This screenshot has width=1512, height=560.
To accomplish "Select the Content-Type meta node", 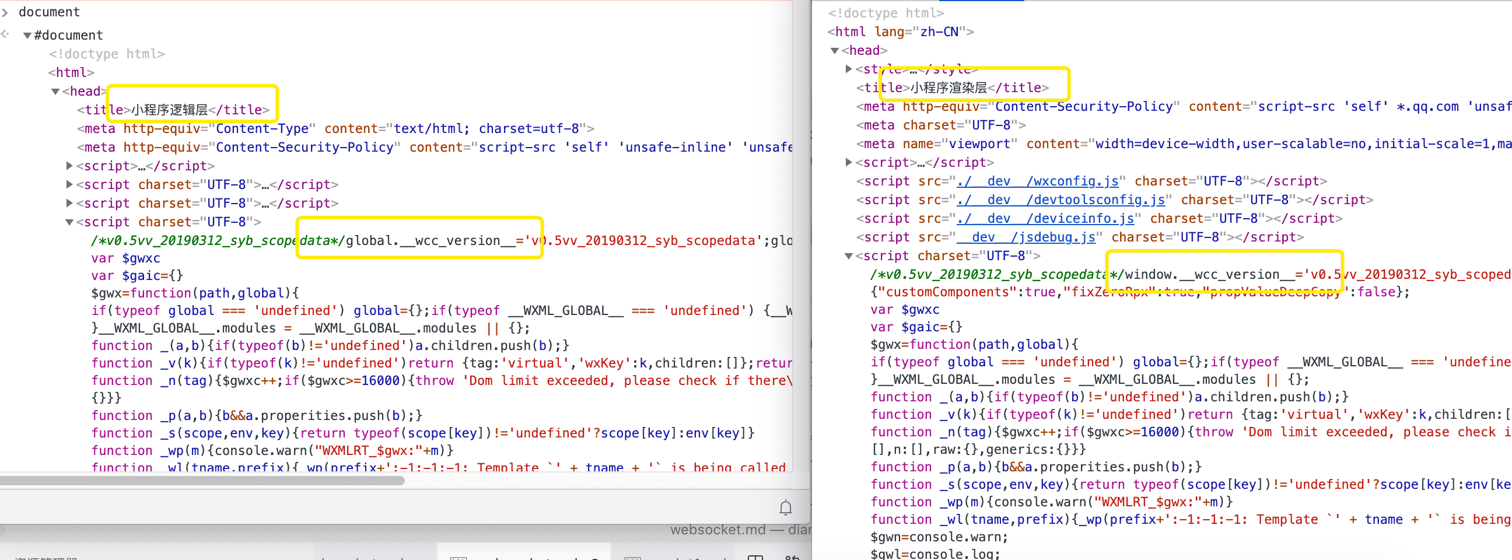I will (x=335, y=128).
